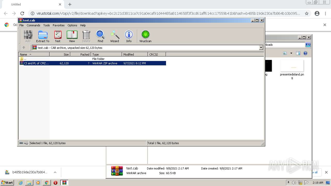Click the Explorer window search button
The width and height of the screenshot is (331, 186).
click(x=308, y=45)
